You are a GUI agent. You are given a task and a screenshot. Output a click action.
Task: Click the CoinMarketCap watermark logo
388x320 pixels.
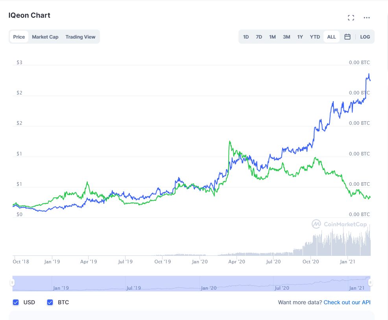339,224
